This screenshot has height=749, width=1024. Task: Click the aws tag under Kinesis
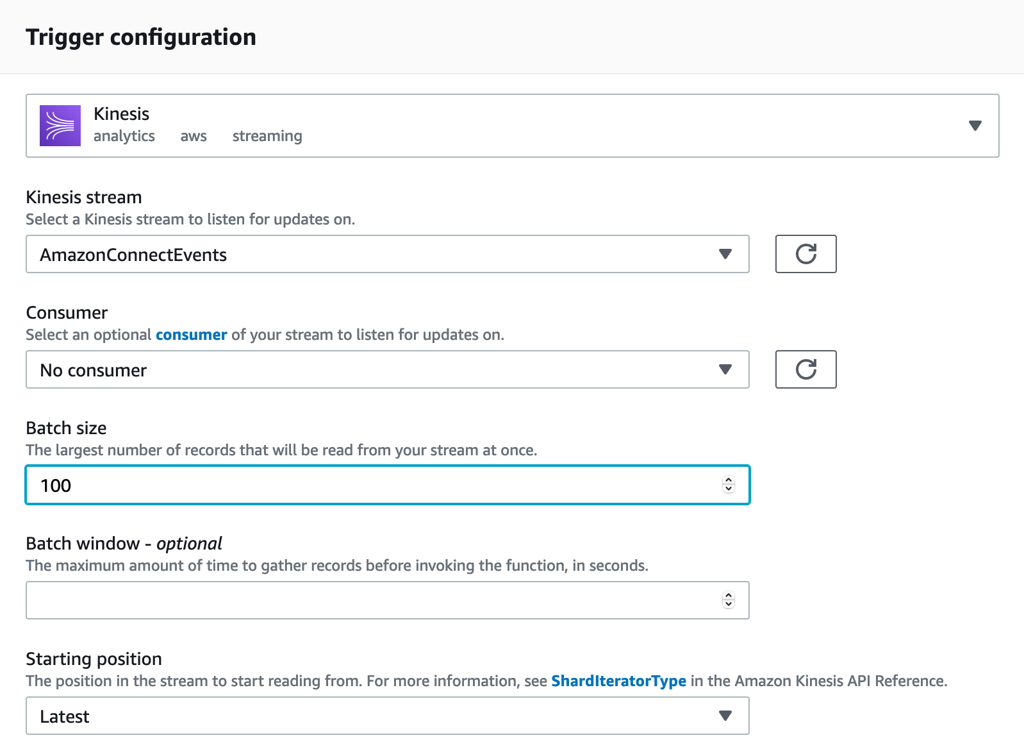[x=194, y=136]
